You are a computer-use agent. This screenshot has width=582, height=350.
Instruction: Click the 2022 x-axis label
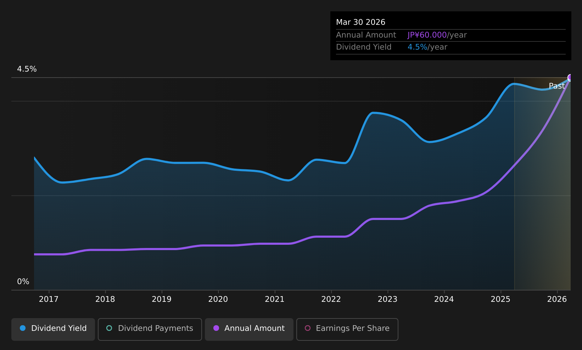coord(331,299)
